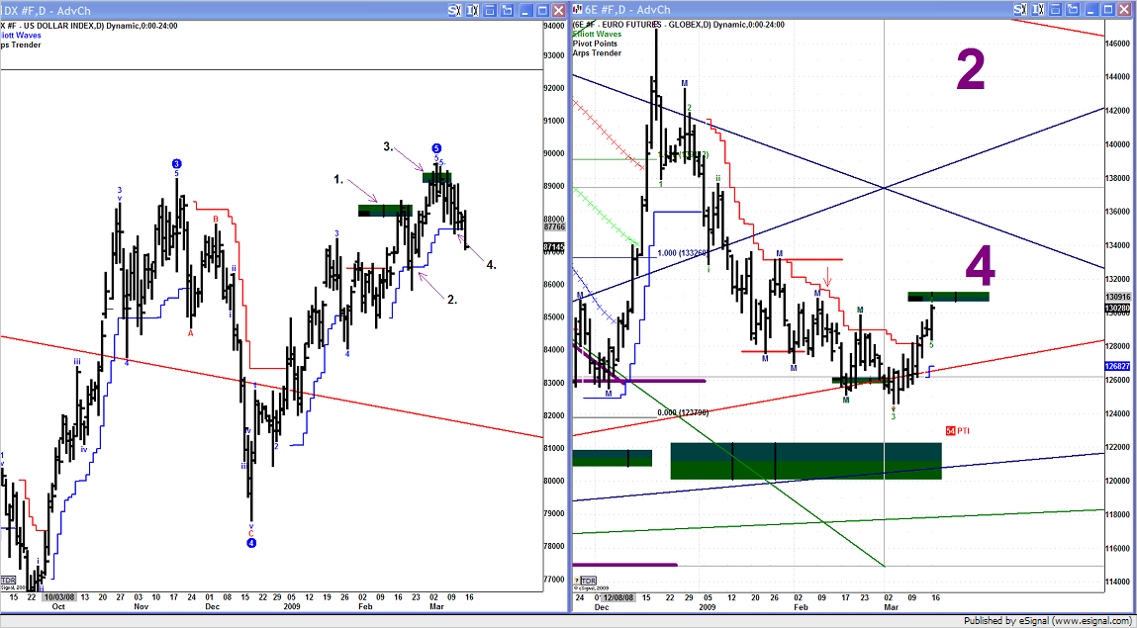Screen dimensions: 1137x628
Task: Click the tile-window icon on Dollar Index chart
Action: point(490,9)
